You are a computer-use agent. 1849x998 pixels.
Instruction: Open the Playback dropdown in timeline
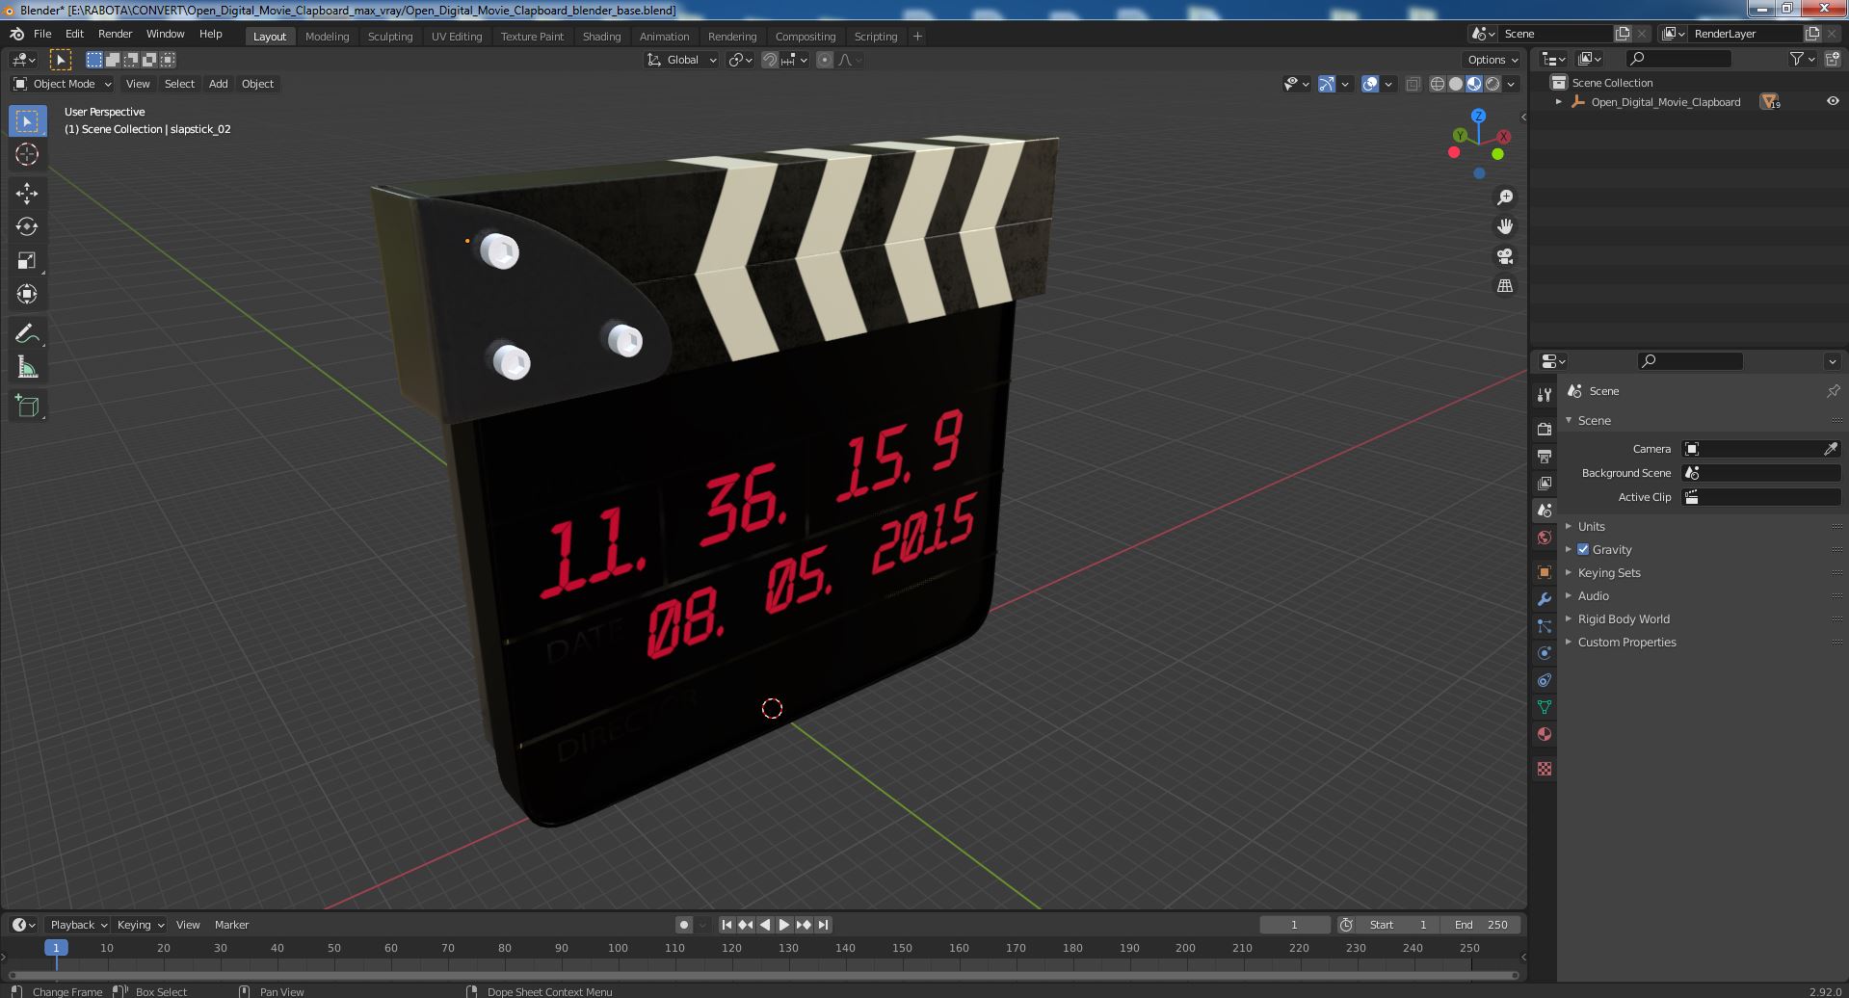pos(77,925)
